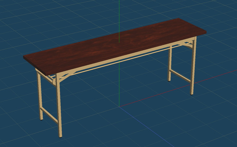Pick the origin point where axes meet
The width and height of the screenshot is (237, 147).
click(x=119, y=107)
